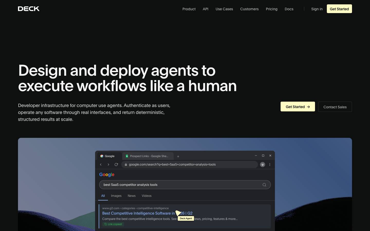370x231 pixels.
Task: Click the Google logo on results page
Action: click(x=107, y=175)
